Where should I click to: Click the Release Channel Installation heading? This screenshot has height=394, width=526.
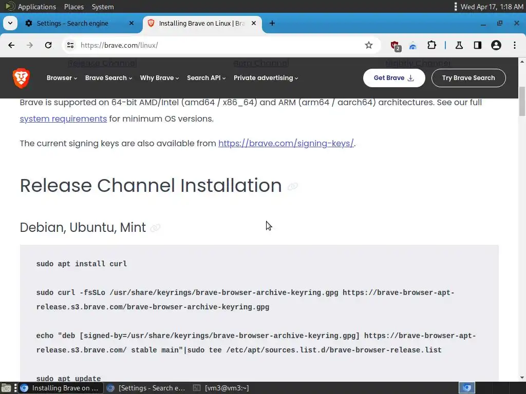point(151,186)
